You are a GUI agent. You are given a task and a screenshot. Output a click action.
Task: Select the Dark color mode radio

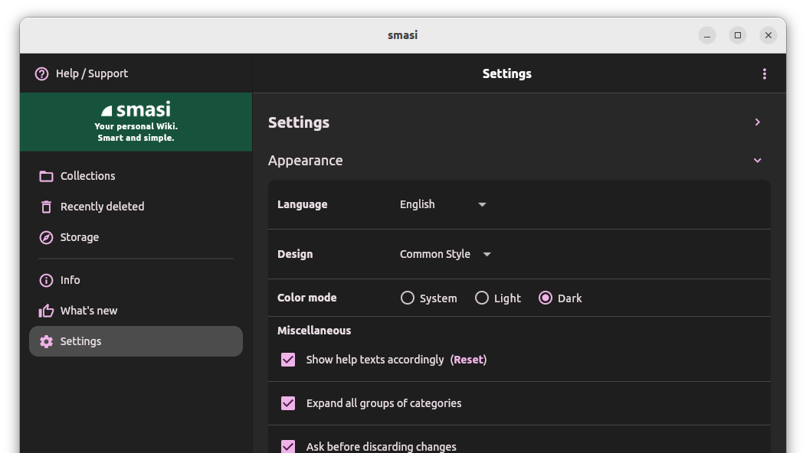tap(546, 298)
